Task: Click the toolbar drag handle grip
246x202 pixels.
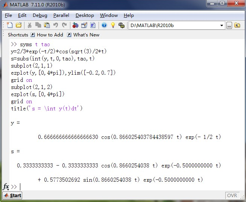Action: 3,25
